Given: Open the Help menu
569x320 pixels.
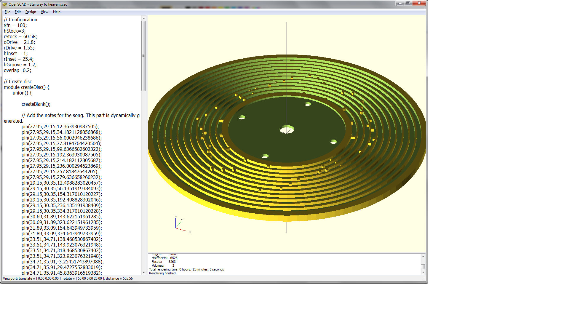Looking at the screenshot, I should [x=56, y=12].
